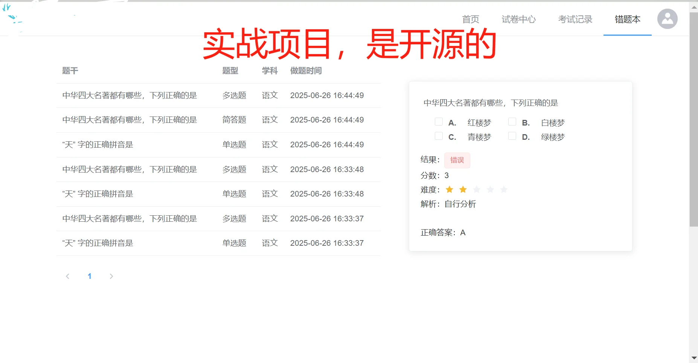Select the first 多选题 question row
Screen dimensions: 698x363
click(x=129, y=95)
